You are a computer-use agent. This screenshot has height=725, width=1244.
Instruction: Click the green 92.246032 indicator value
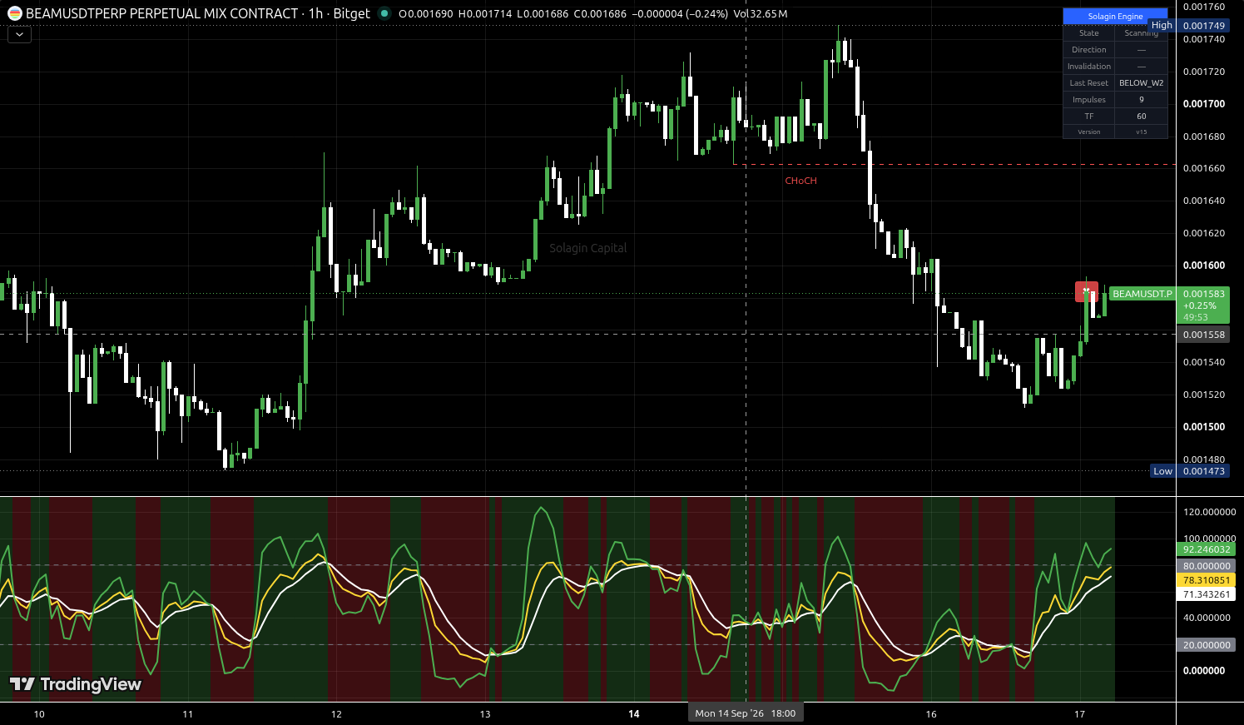point(1206,549)
